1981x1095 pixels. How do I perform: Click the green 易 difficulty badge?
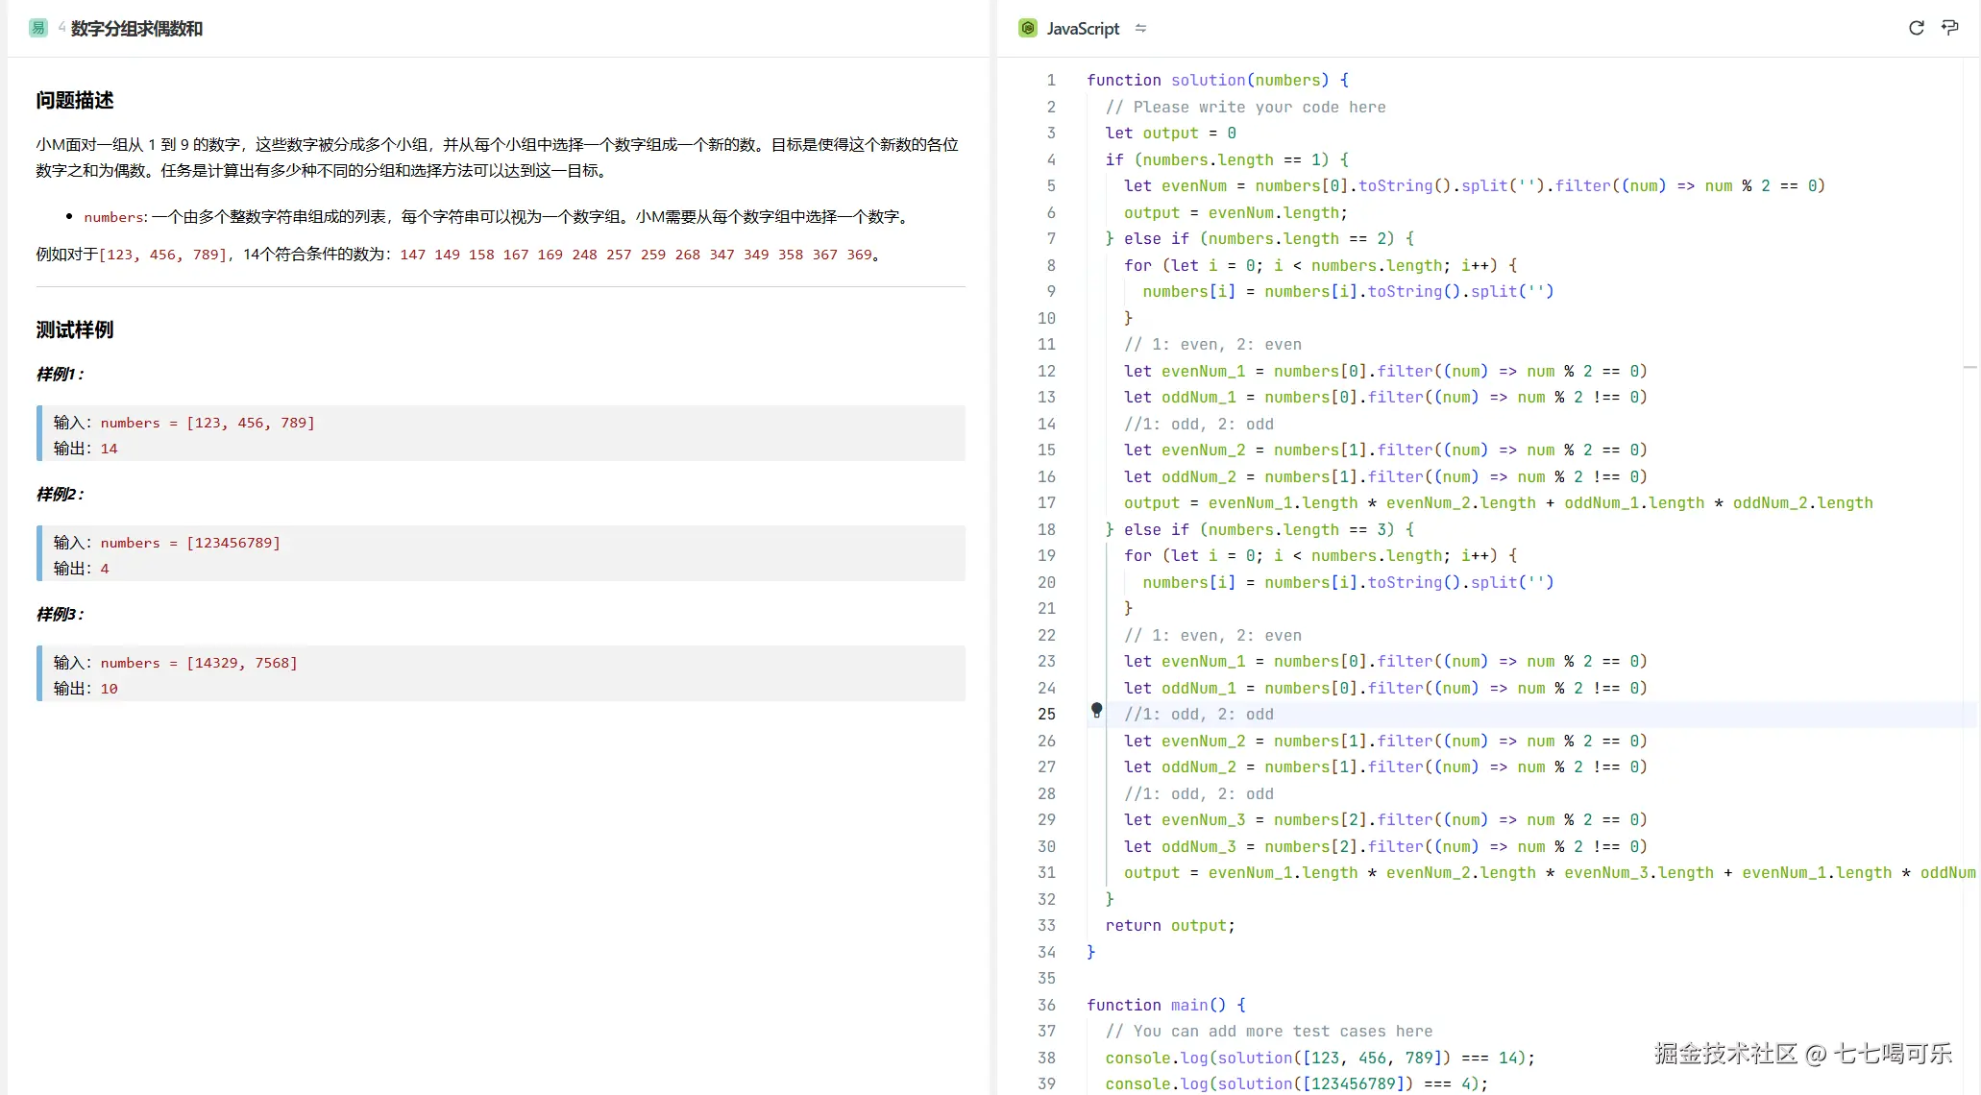click(37, 28)
